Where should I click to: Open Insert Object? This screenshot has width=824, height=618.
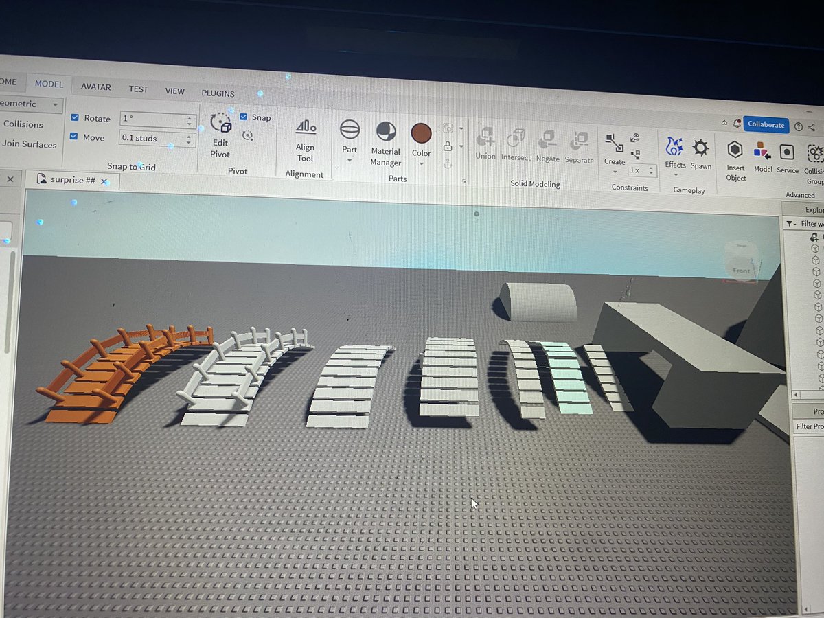735,160
